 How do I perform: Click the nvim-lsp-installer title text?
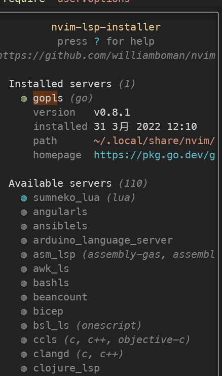click(x=106, y=27)
